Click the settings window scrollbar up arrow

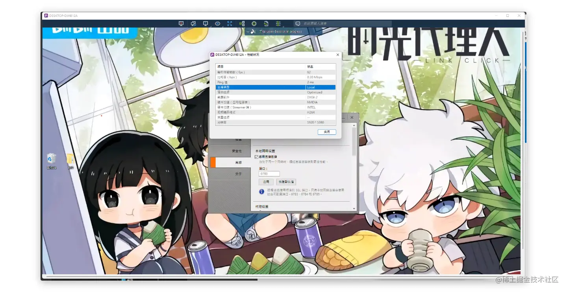pyautogui.click(x=354, y=125)
